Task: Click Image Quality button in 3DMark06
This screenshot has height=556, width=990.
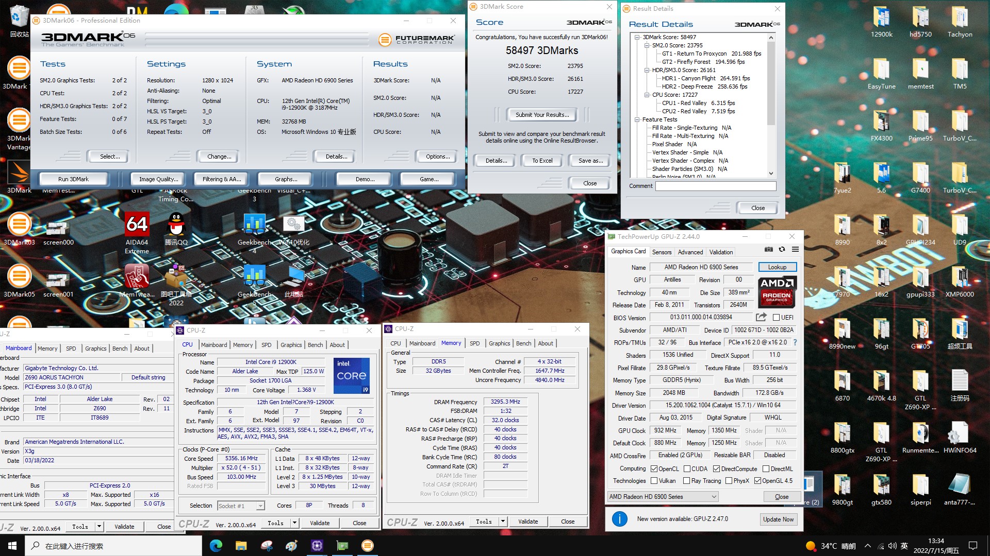Action: (x=158, y=179)
